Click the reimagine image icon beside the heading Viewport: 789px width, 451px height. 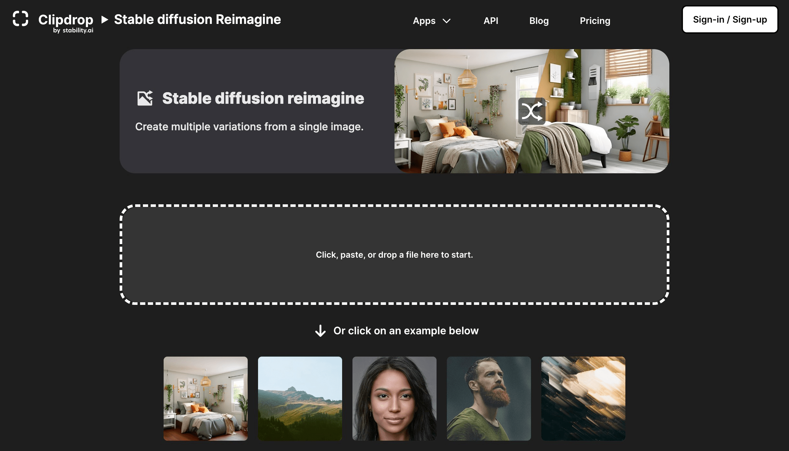(x=145, y=98)
